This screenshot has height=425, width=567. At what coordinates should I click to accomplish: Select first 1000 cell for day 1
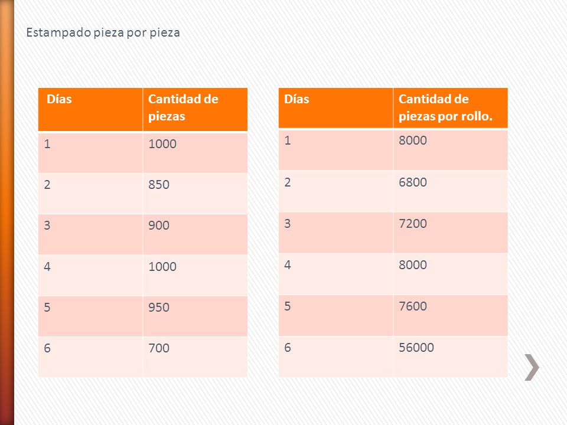pos(195,152)
